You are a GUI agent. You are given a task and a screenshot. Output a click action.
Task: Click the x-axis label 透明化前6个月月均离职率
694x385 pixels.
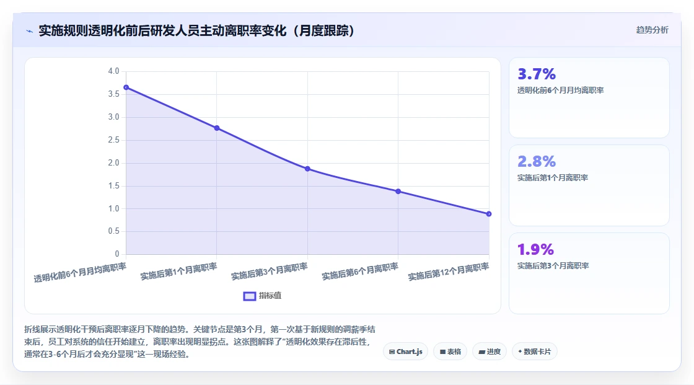pos(80,272)
